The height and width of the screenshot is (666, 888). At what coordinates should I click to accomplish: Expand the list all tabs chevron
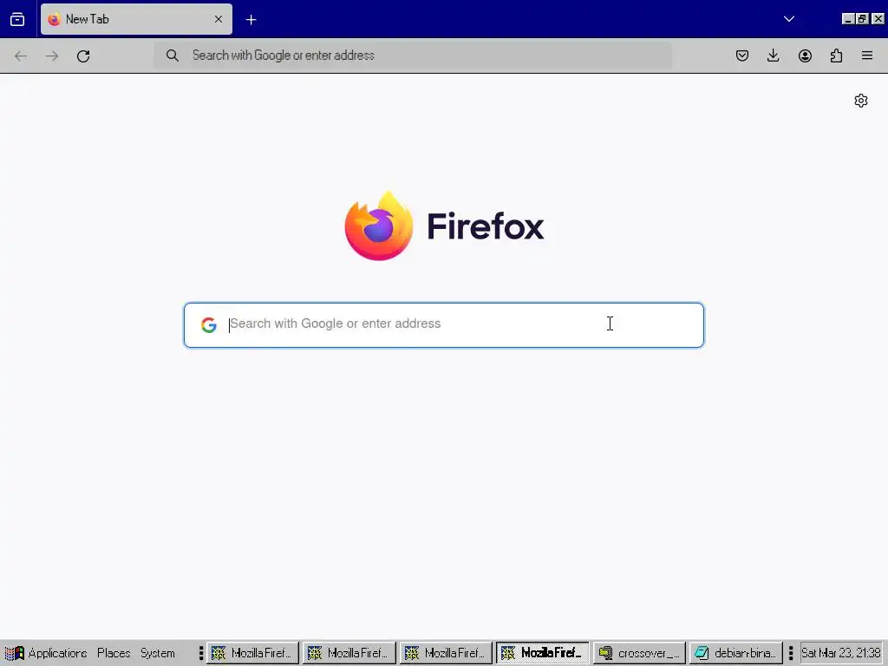789,19
